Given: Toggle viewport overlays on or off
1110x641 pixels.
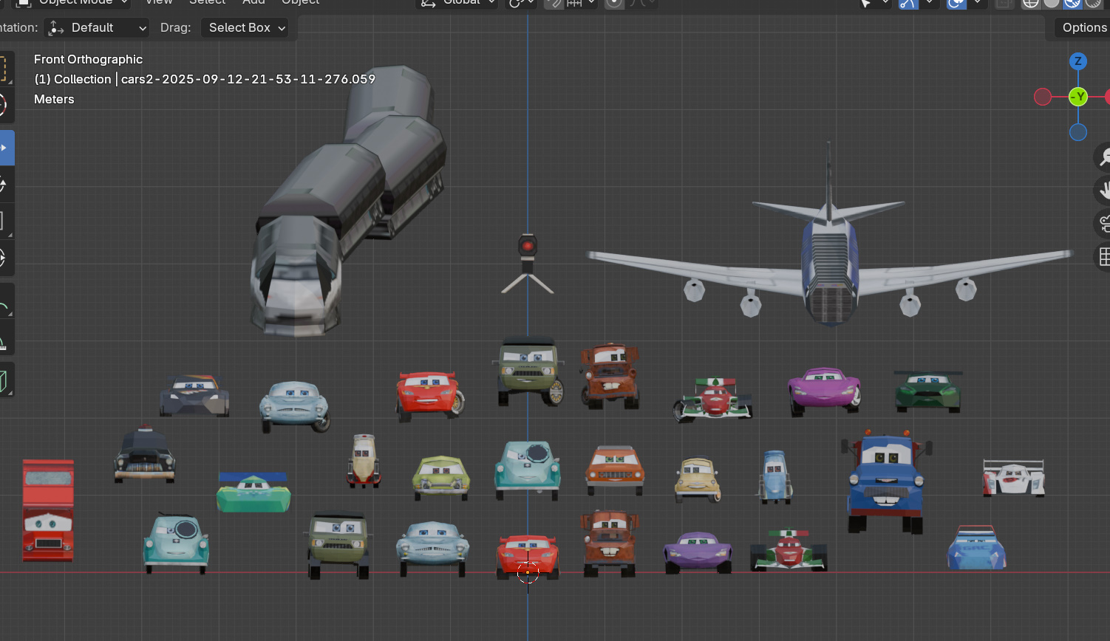Looking at the screenshot, I should coord(956,3).
